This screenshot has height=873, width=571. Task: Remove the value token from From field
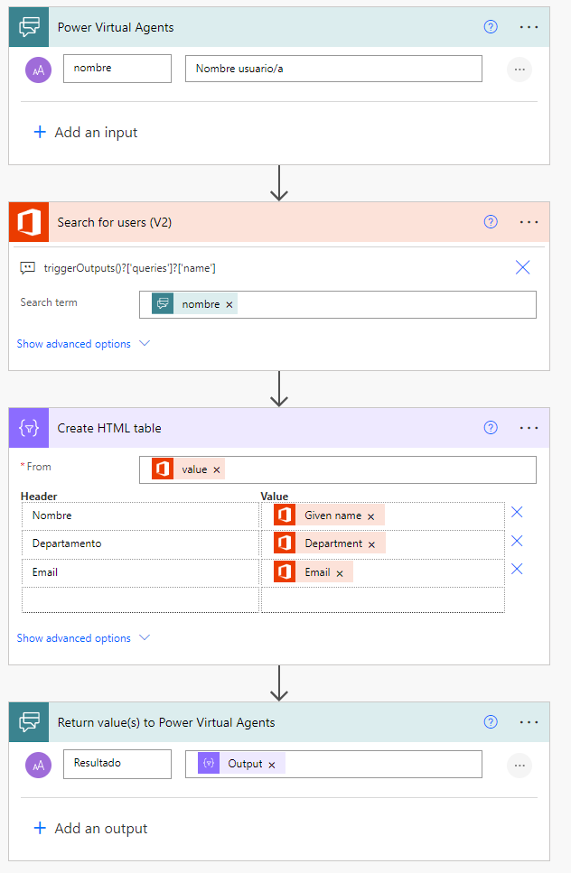click(x=217, y=470)
